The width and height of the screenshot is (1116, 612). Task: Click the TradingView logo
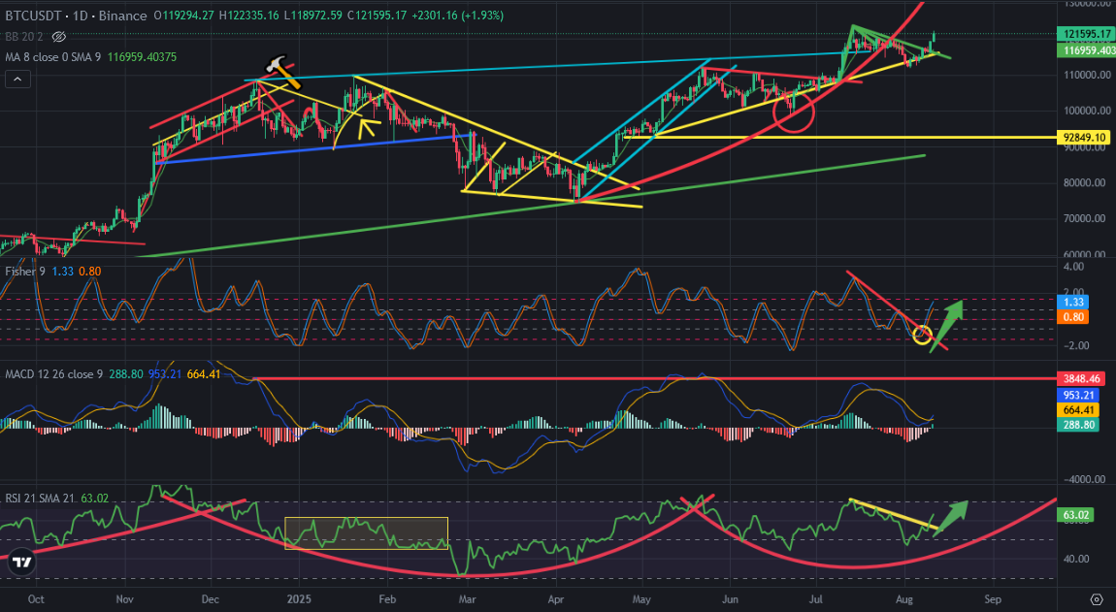tap(22, 563)
